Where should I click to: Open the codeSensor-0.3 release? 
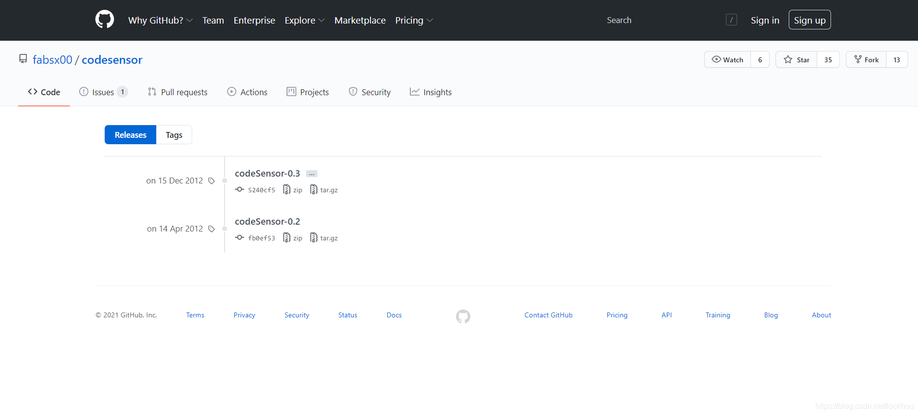click(x=267, y=173)
